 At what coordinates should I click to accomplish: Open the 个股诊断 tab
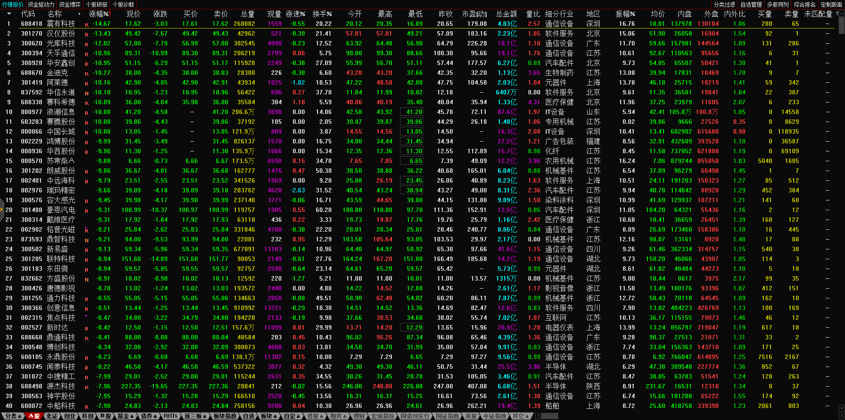(123, 4)
